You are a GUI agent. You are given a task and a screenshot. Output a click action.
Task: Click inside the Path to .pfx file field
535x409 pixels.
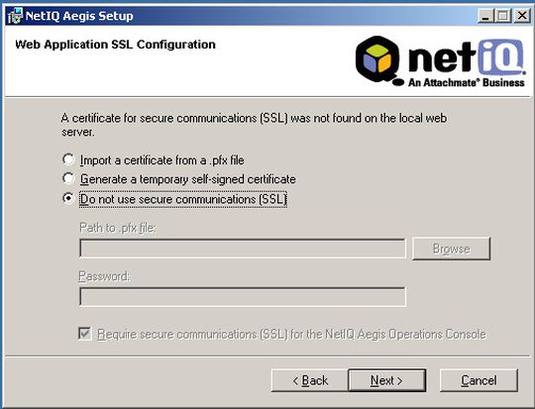(x=243, y=249)
